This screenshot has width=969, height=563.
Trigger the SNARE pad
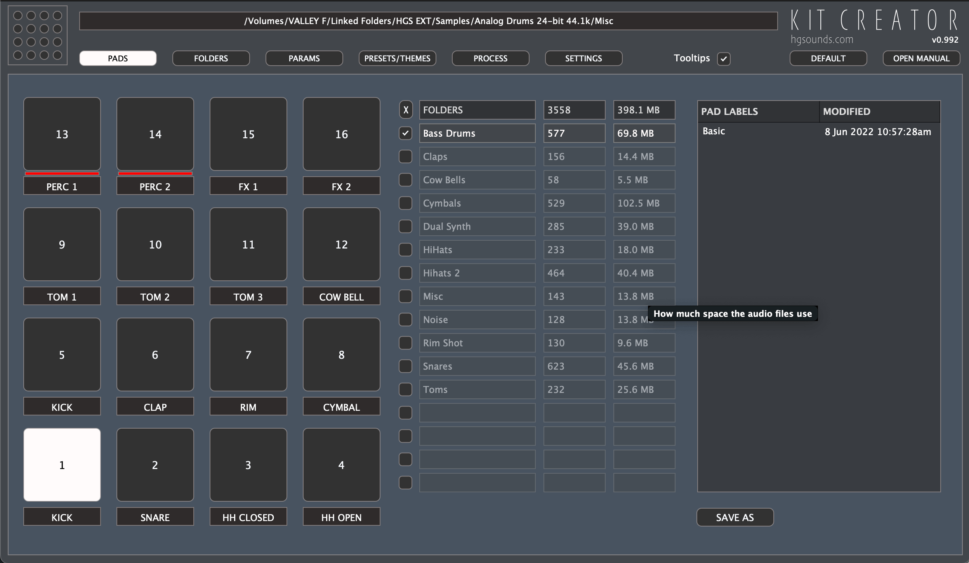pos(155,464)
